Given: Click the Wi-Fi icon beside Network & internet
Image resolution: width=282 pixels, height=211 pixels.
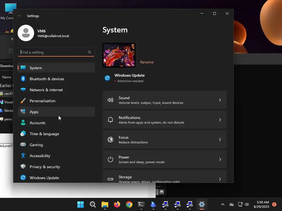Looking at the screenshot, I should pyautogui.click(x=23, y=90).
